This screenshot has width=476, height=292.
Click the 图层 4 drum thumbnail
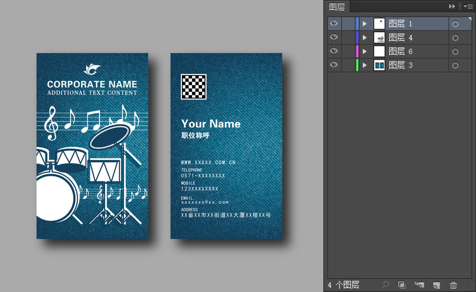(379, 37)
